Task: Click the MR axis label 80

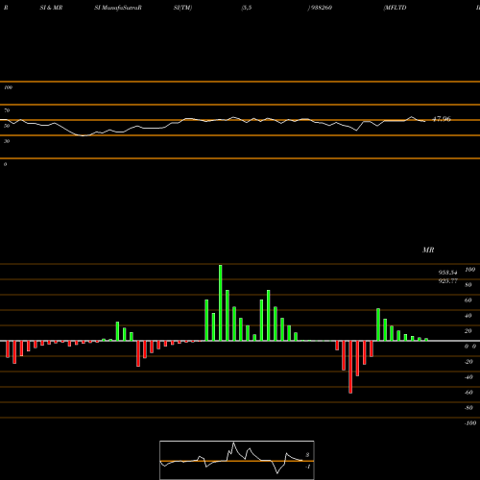Action: pos(468,285)
